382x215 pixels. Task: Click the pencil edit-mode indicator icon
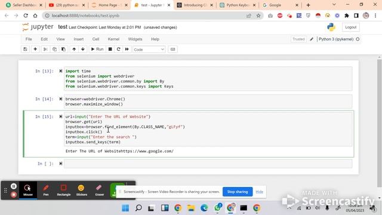pyautogui.click(x=312, y=39)
